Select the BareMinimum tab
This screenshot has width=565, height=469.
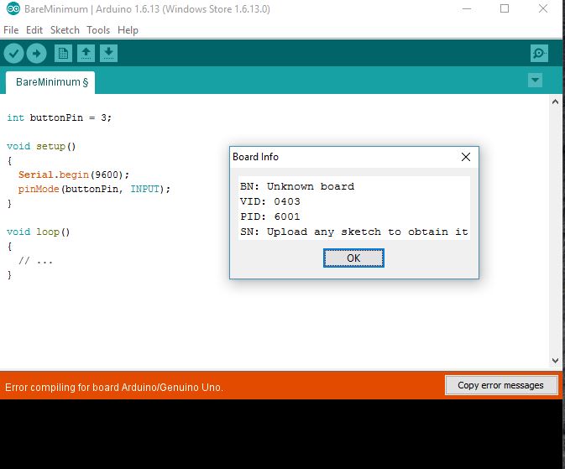point(50,82)
